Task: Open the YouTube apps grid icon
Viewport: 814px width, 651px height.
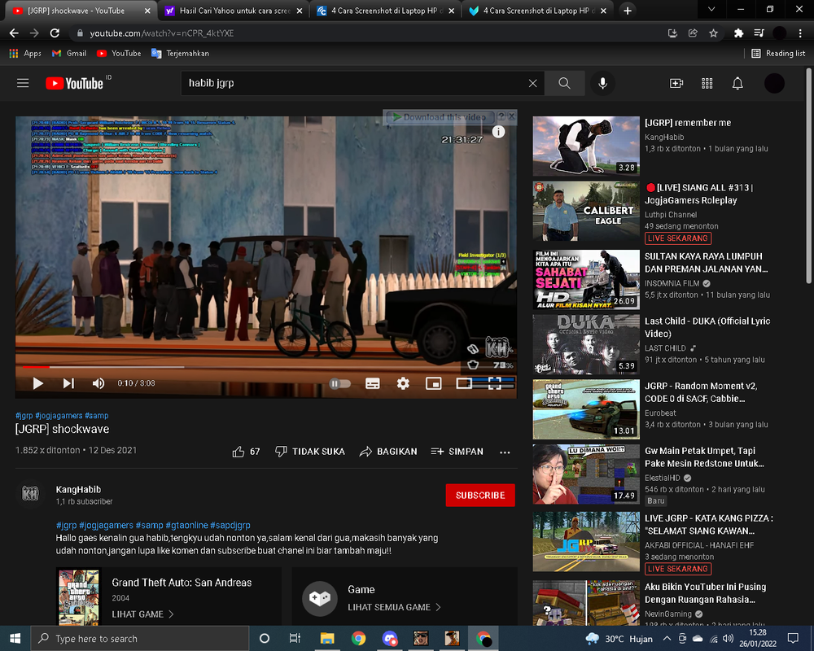Action: 707,83
